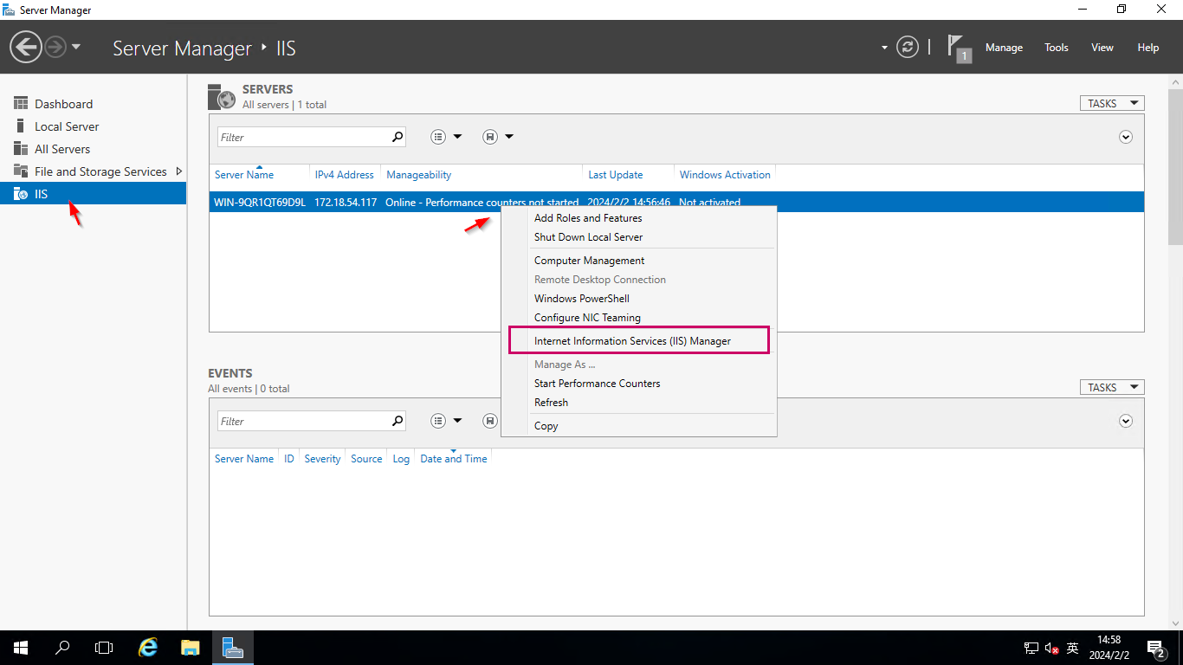This screenshot has height=665, width=1183.
Task: Select File and Storage Services in sidebar
Action: 93,171
